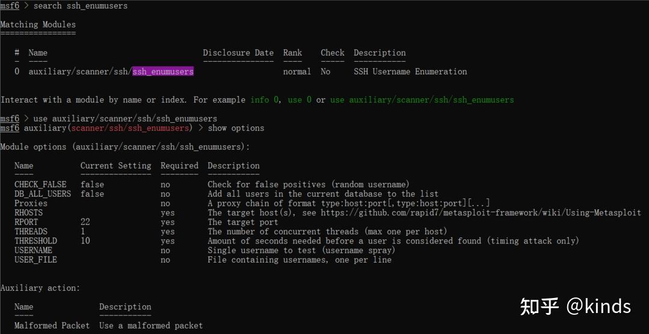Click the THREADS value '1'
Viewport: 649px width, 334px height.
(83, 231)
